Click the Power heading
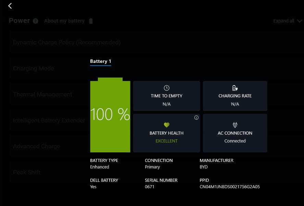This screenshot has width=304, height=206. [x=20, y=20]
